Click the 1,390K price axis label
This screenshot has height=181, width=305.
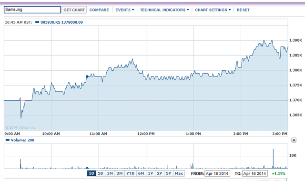[x=295, y=40]
